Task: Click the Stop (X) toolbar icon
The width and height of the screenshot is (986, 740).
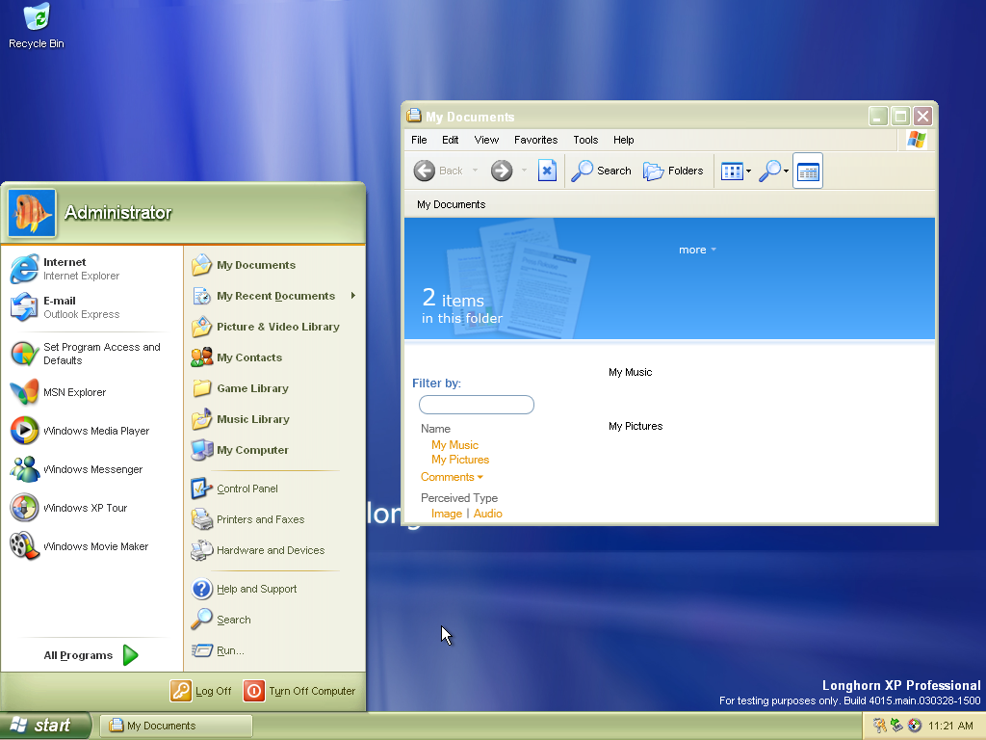Action: pos(547,171)
